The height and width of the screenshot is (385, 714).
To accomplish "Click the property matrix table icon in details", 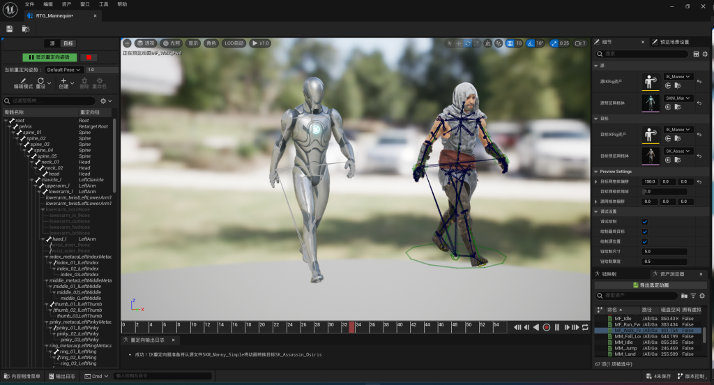I will point(696,54).
